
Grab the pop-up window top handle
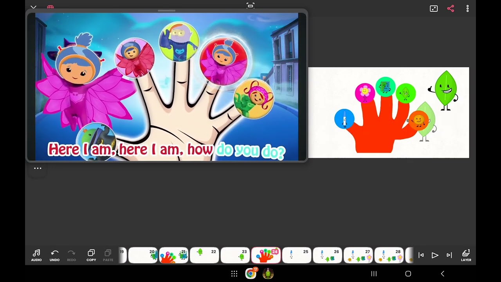tap(166, 11)
